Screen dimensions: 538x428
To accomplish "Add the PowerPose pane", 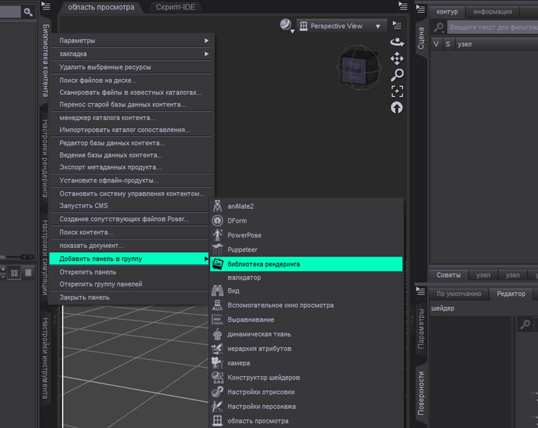I will [306, 235].
